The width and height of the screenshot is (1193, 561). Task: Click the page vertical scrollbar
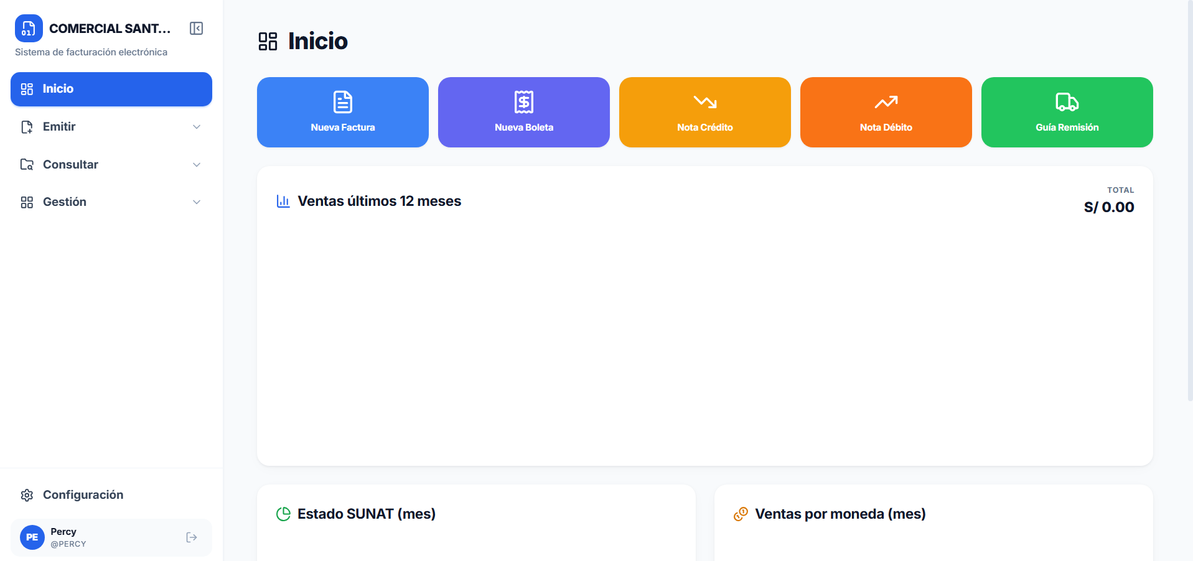point(1190,200)
